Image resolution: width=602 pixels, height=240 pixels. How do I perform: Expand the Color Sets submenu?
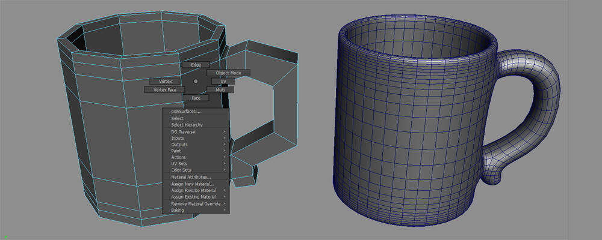196,170
